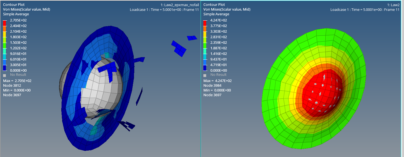
Task: Click the legend value 2.359E+02
Action: click(x=219, y=42)
